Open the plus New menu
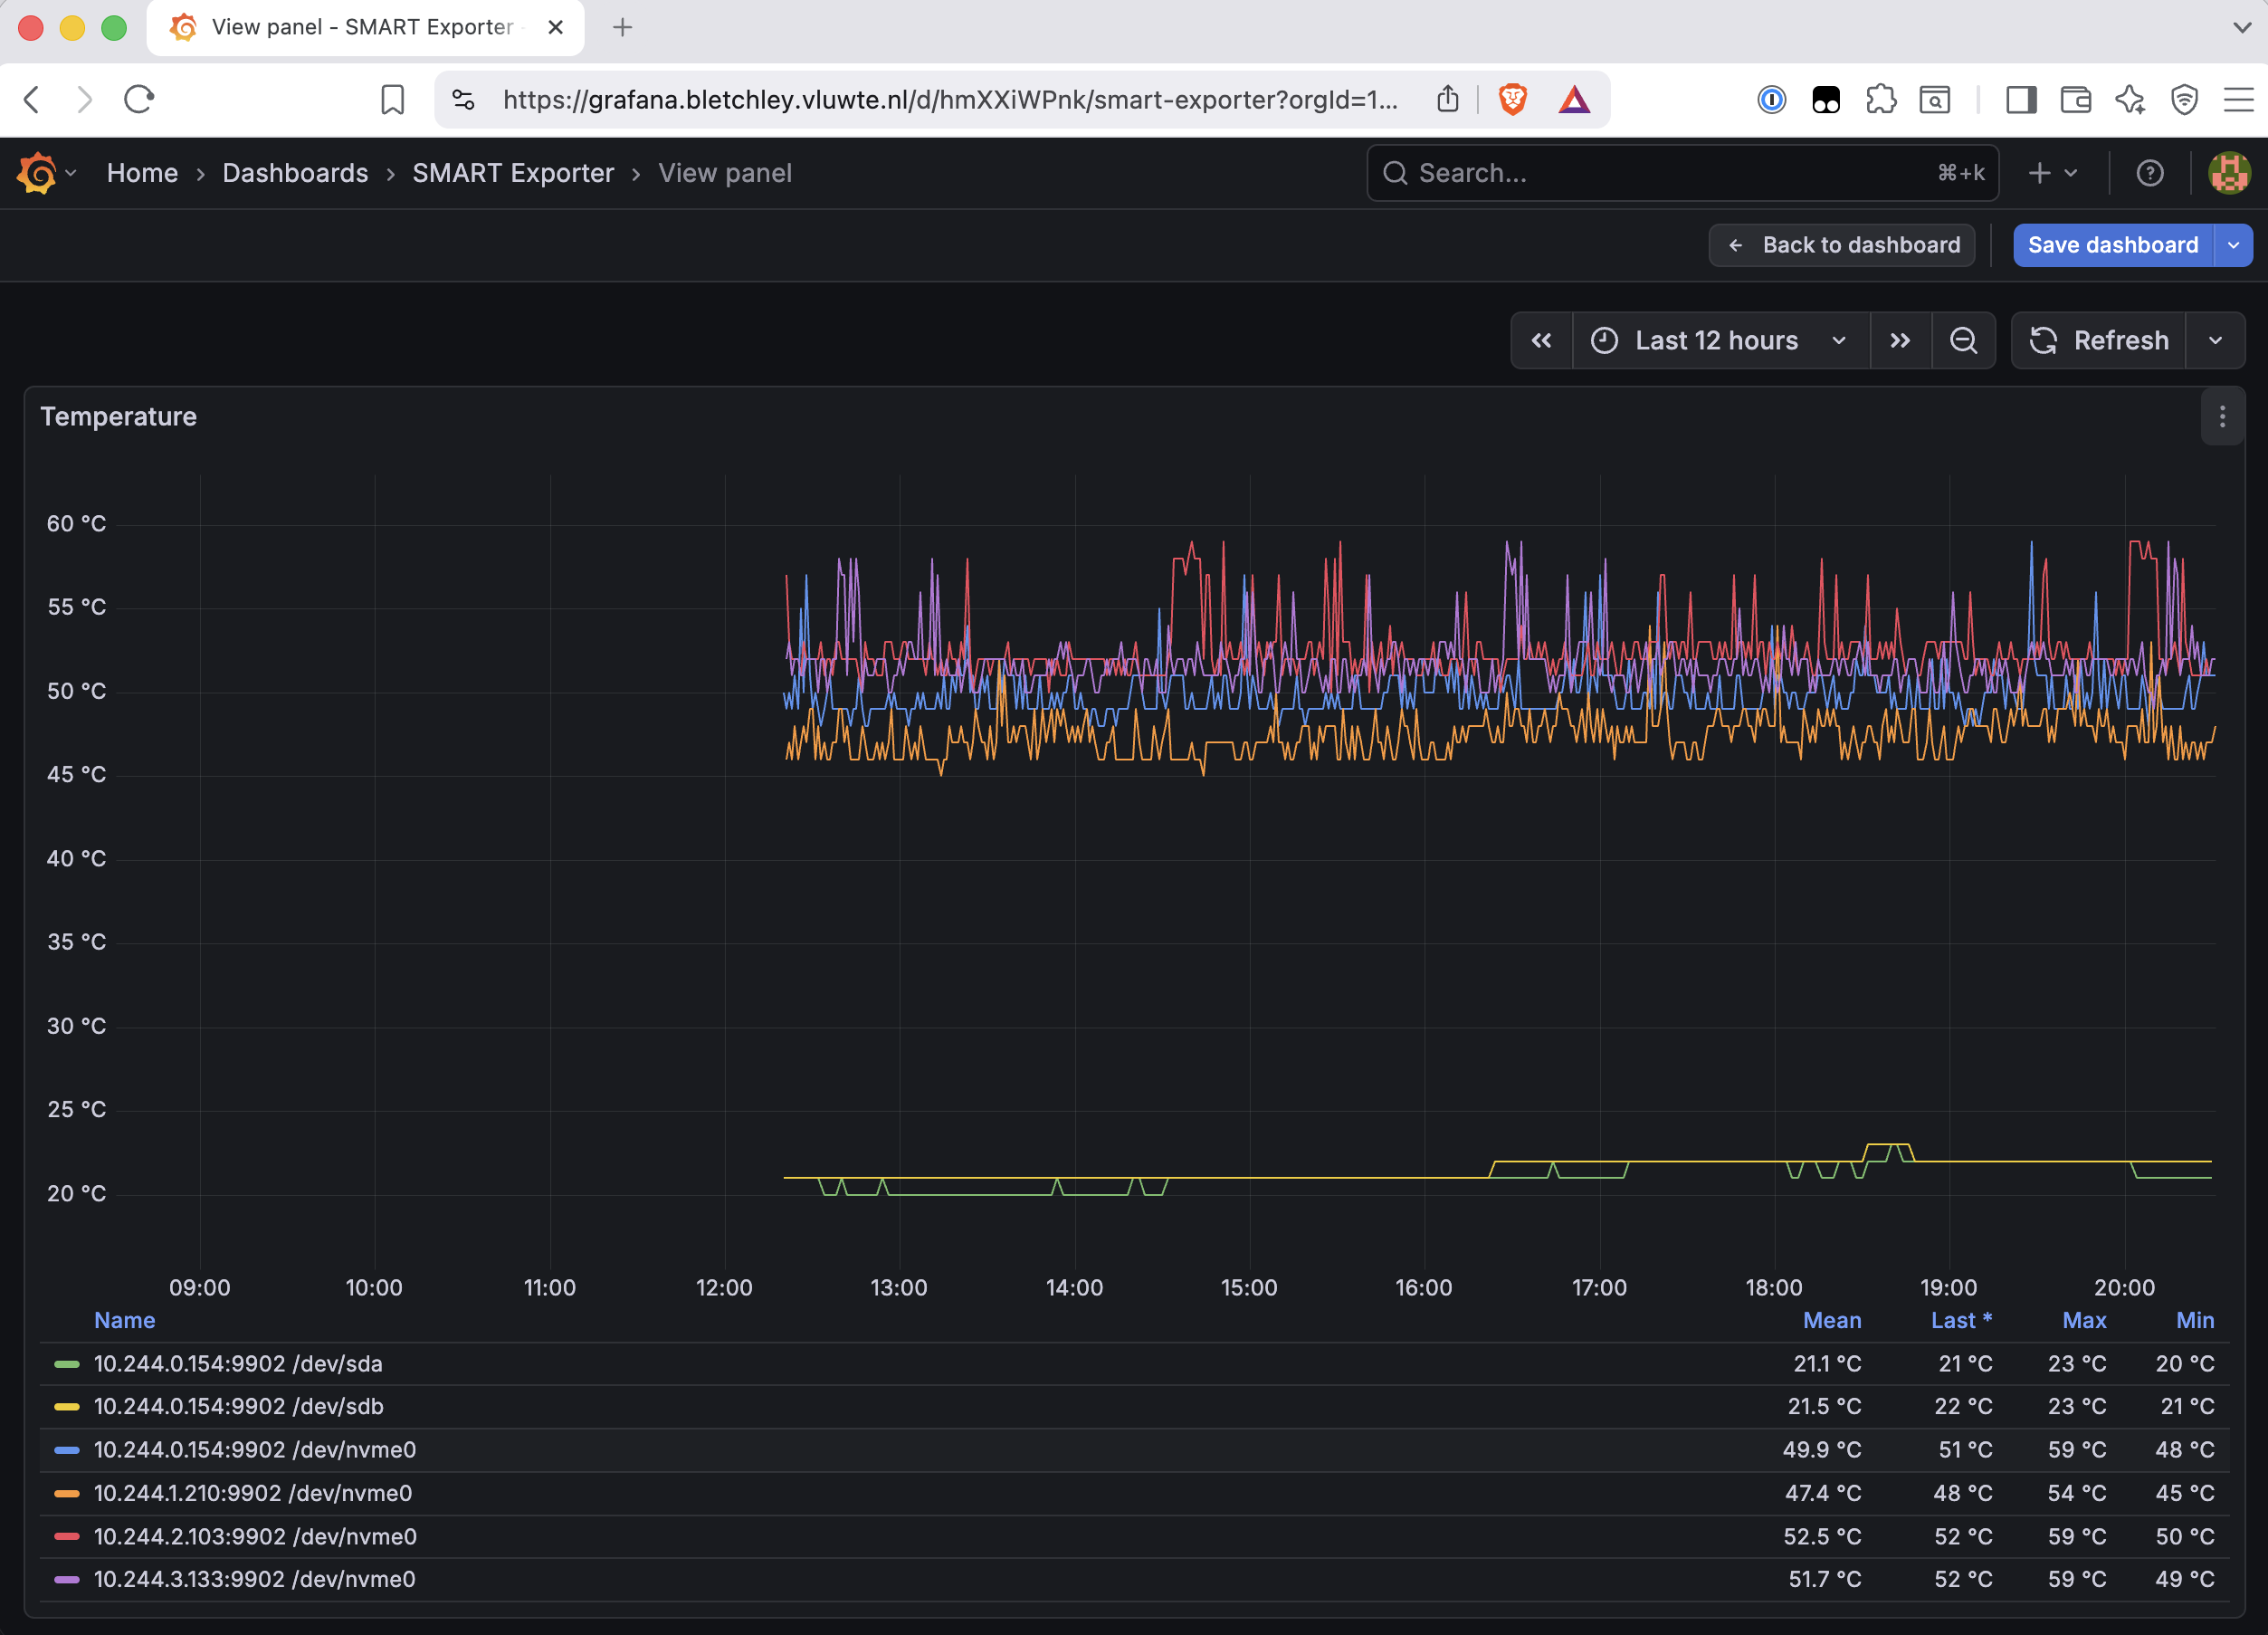 coord(2053,173)
